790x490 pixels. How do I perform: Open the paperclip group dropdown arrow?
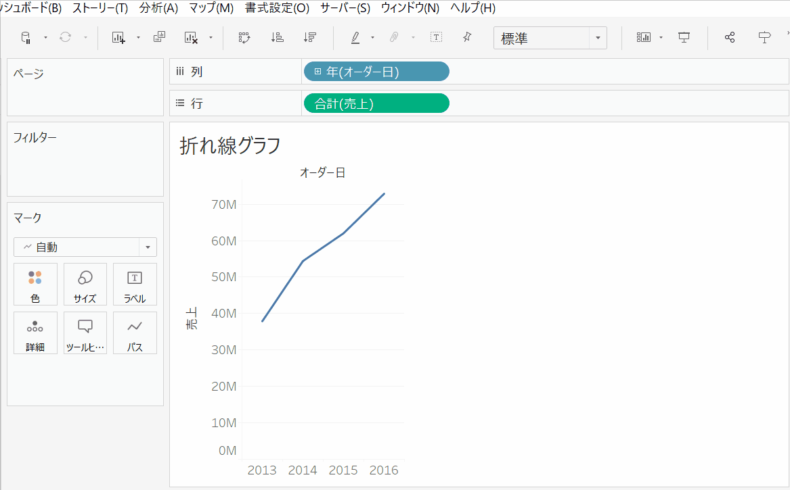413,38
